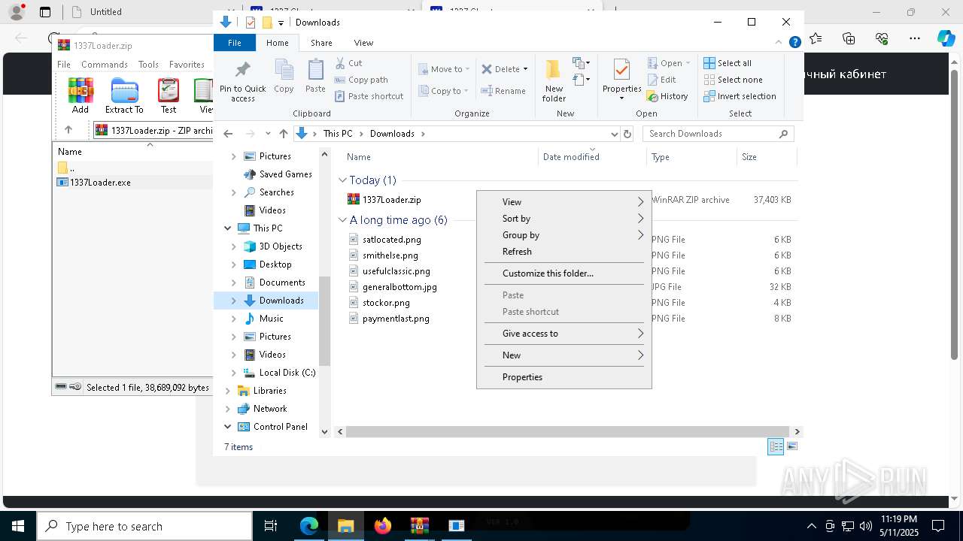
Task: Click the Paste ribbon icon
Action: [x=315, y=76]
